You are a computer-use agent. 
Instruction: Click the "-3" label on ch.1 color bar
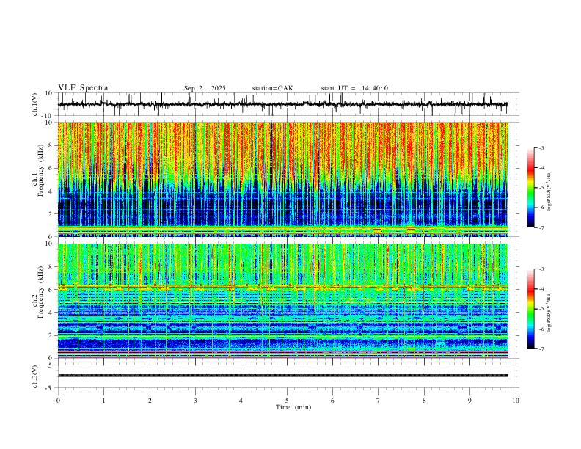[x=541, y=147]
